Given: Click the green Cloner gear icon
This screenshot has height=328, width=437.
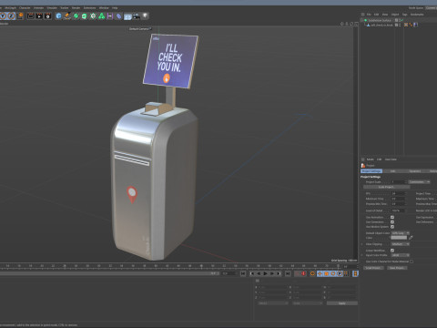Looking at the screenshot, I should point(93,15).
